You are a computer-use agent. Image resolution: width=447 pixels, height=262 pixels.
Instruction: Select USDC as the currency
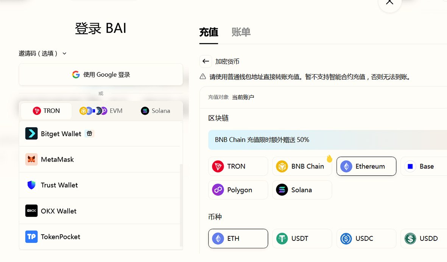pyautogui.click(x=366, y=239)
